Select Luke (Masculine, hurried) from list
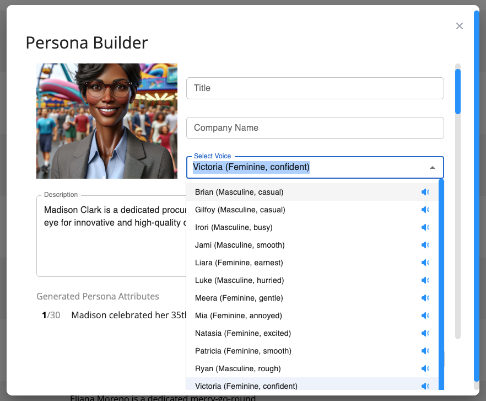486x401 pixels. coord(239,280)
